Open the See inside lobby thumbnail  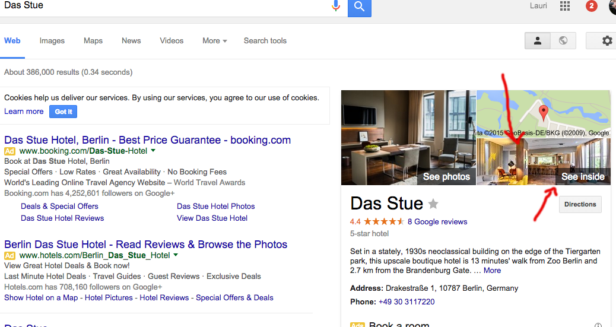[x=544, y=161]
